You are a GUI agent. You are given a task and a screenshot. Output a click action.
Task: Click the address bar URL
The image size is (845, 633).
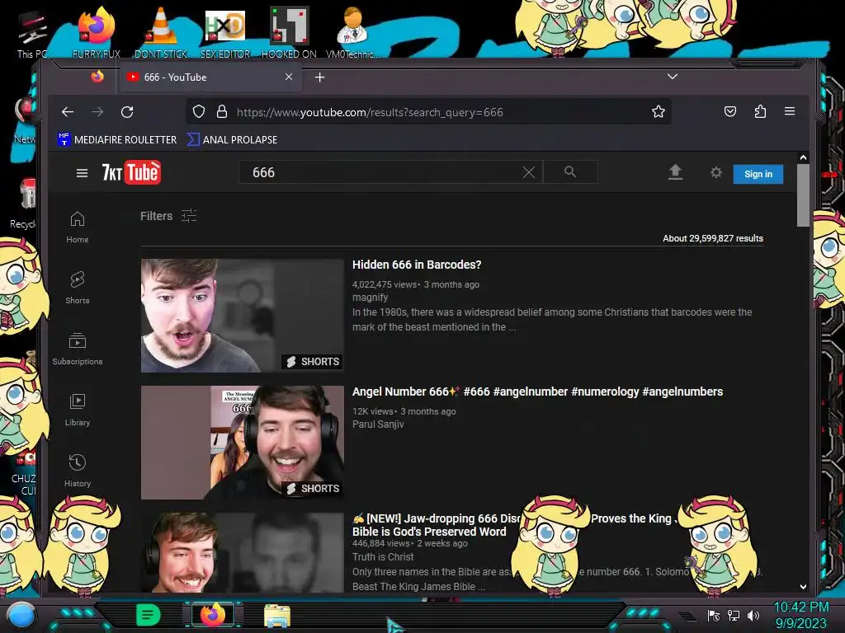pyautogui.click(x=370, y=112)
